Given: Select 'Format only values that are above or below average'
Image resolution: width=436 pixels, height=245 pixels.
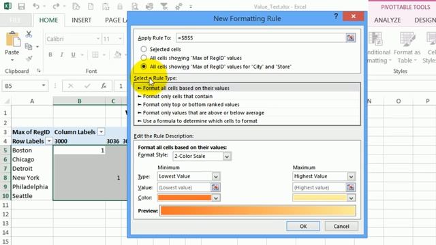Looking at the screenshot, I should click(x=247, y=113).
